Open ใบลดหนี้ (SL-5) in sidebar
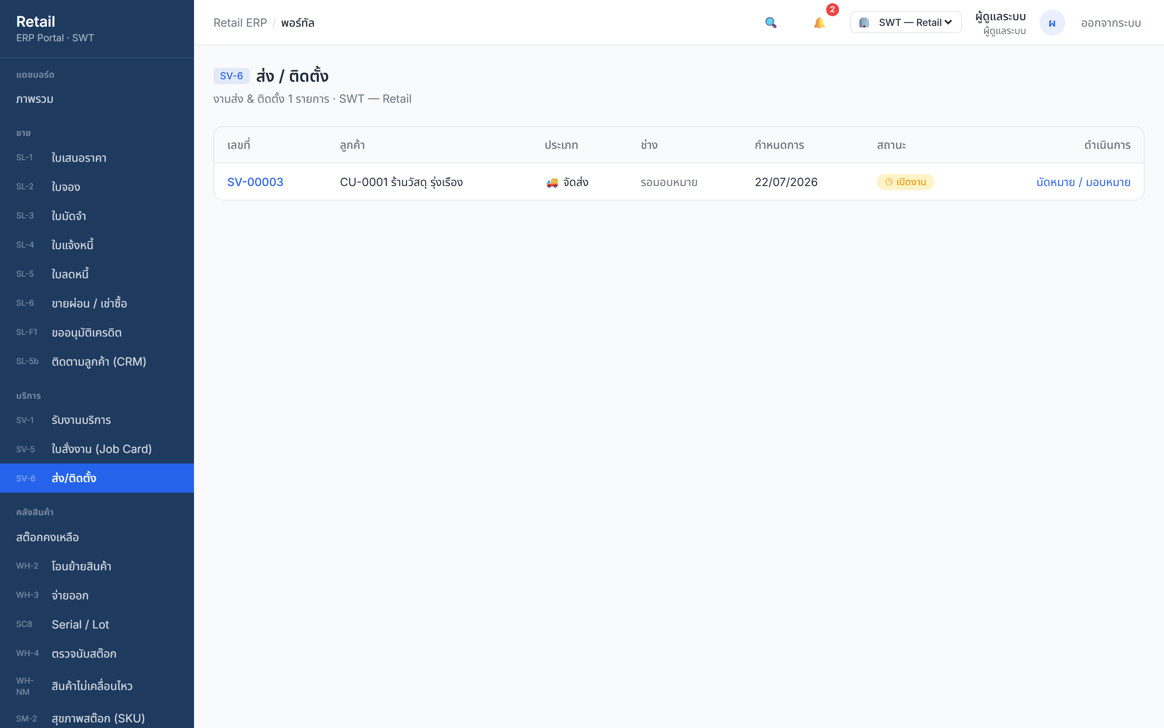The width and height of the screenshot is (1164, 728). (97, 274)
